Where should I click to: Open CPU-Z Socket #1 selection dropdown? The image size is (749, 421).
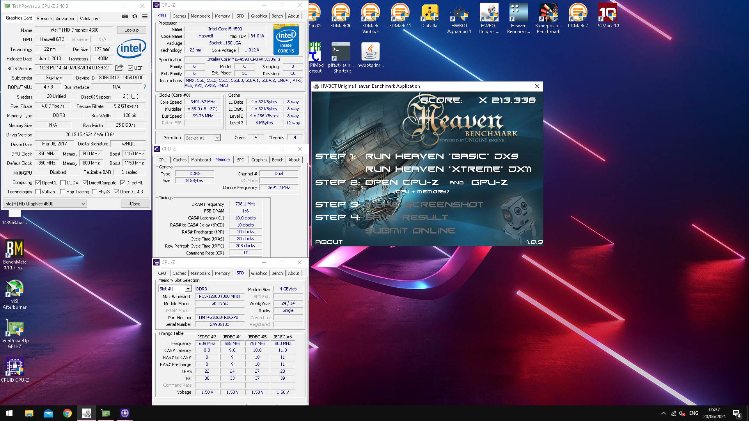(x=202, y=138)
